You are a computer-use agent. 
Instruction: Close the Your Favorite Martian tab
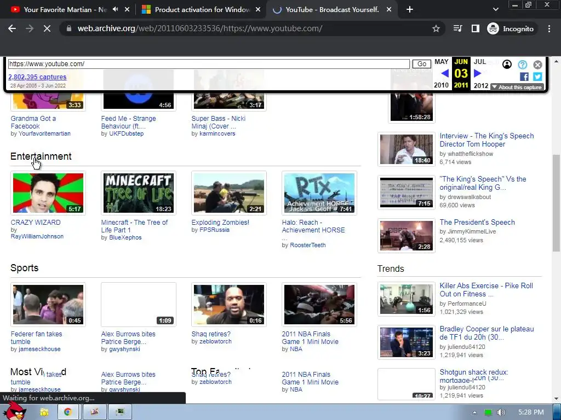[127, 10]
